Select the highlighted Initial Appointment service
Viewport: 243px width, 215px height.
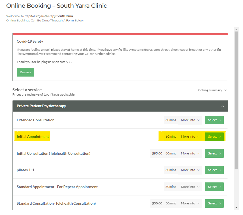[x=214, y=136]
